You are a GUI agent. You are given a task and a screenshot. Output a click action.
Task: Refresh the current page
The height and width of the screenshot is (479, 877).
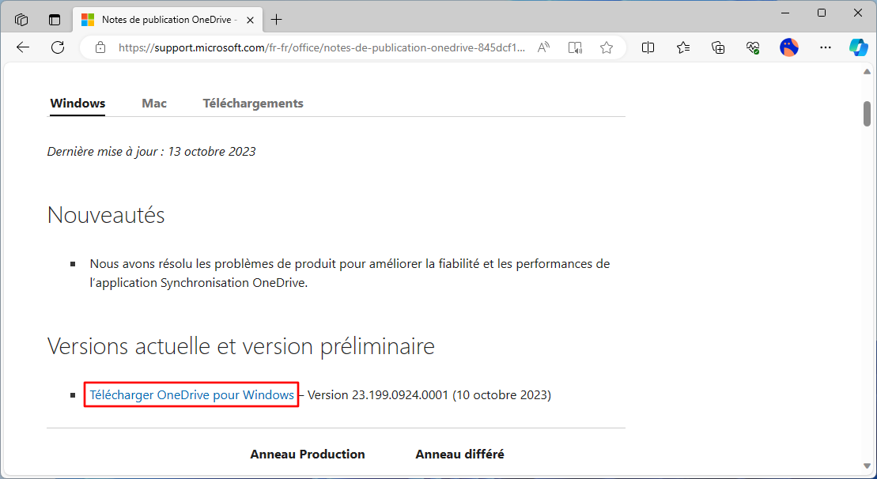[58, 47]
